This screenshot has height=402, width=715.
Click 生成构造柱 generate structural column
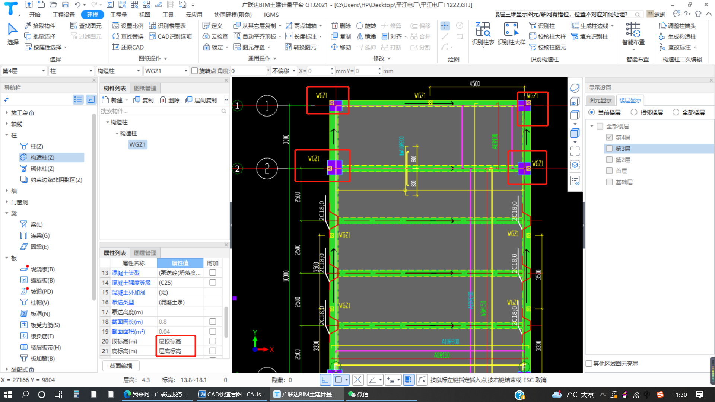[677, 36]
